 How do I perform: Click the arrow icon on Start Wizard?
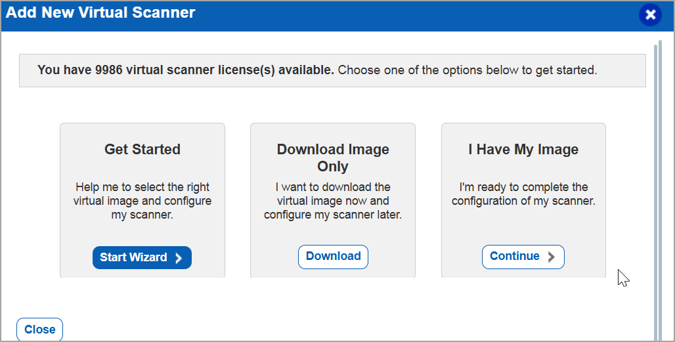click(x=179, y=258)
